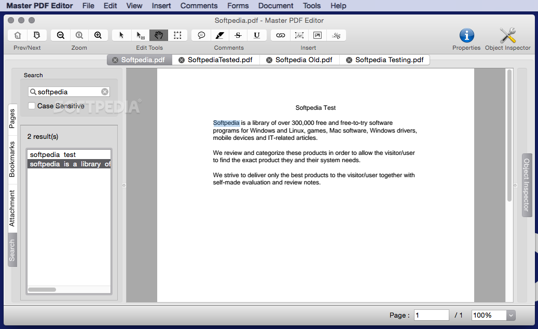Viewport: 538px width, 329px height.
Task: Click the Zoom In magnifier icon
Action: pos(98,35)
